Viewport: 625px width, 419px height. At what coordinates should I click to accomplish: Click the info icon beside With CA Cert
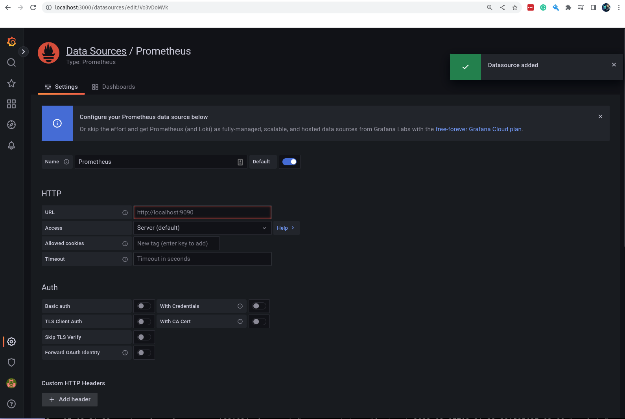tap(240, 322)
